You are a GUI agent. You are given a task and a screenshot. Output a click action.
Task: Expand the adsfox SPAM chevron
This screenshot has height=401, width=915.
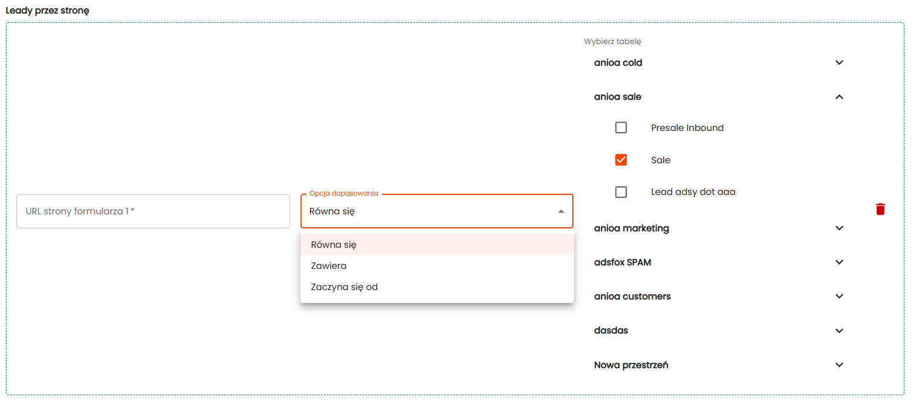839,262
